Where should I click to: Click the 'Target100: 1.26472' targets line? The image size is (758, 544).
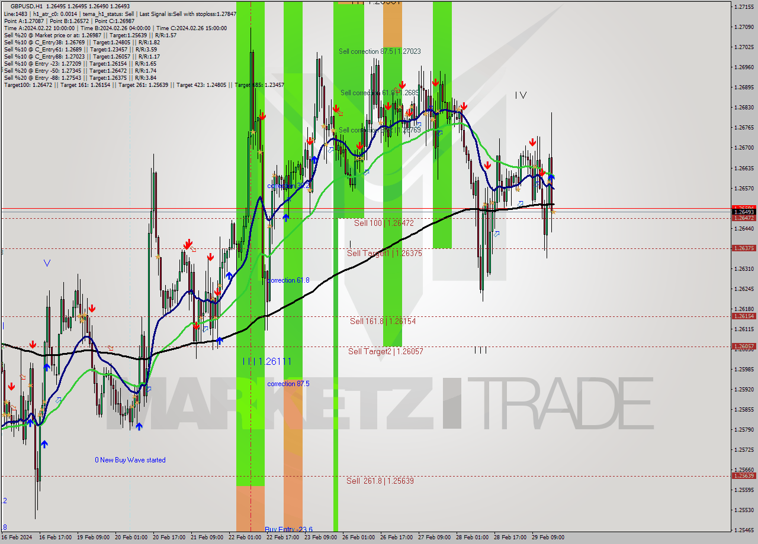tap(144, 85)
